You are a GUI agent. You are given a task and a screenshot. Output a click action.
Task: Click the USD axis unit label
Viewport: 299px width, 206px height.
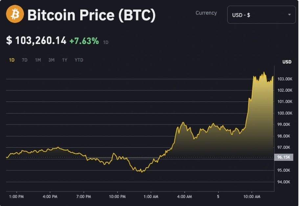click(287, 62)
